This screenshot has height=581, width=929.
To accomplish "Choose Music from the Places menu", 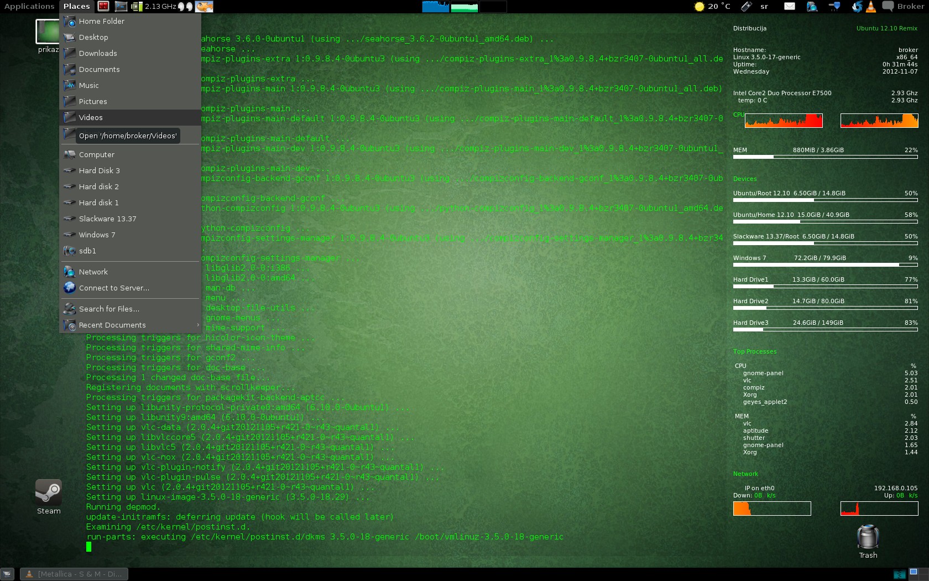I will (x=130, y=85).
